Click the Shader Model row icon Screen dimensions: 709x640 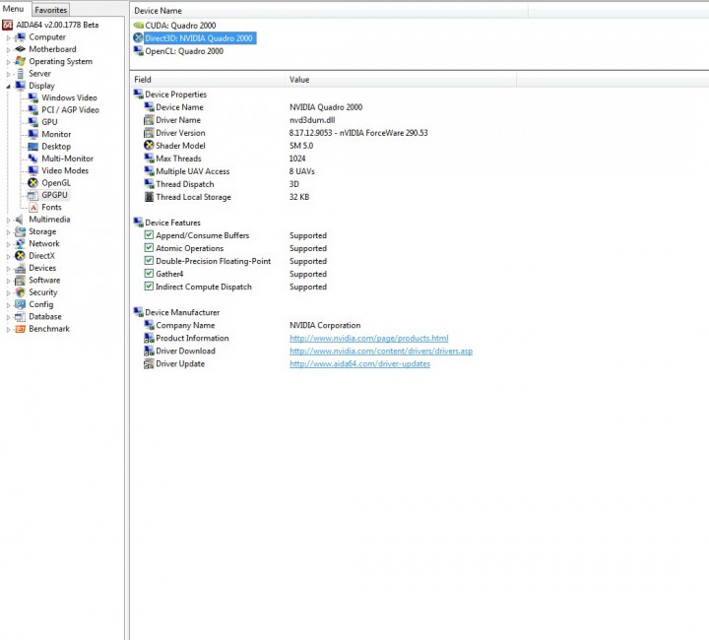(149, 146)
